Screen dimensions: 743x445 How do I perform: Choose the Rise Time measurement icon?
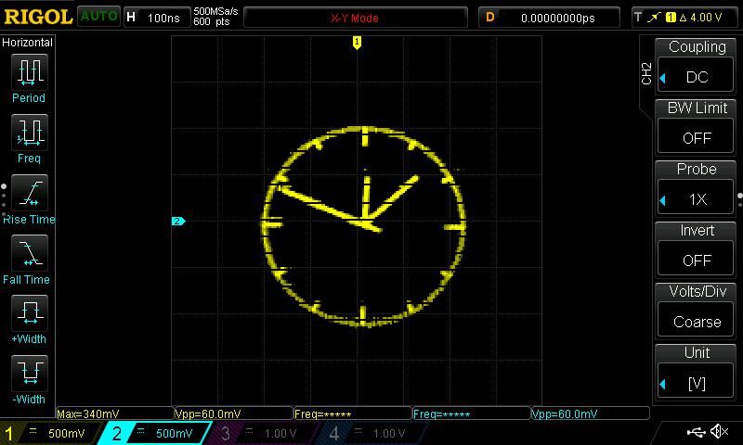pos(29,194)
